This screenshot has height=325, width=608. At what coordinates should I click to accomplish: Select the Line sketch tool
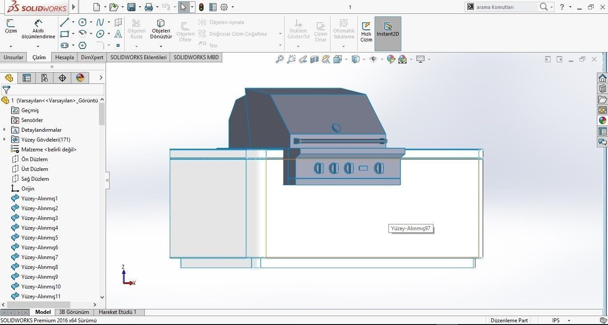65,22
